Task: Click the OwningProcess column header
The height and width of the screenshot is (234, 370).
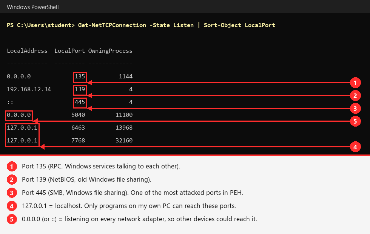Action: pyautogui.click(x=110, y=51)
